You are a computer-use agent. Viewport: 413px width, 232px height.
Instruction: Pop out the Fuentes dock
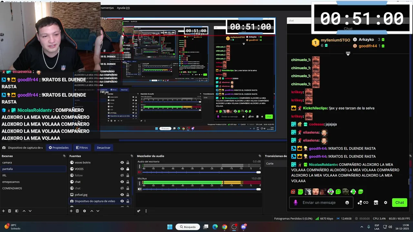pyautogui.click(x=132, y=156)
